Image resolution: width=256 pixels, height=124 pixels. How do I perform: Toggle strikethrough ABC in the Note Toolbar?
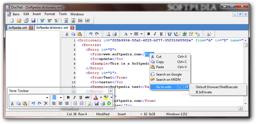click(87, 97)
